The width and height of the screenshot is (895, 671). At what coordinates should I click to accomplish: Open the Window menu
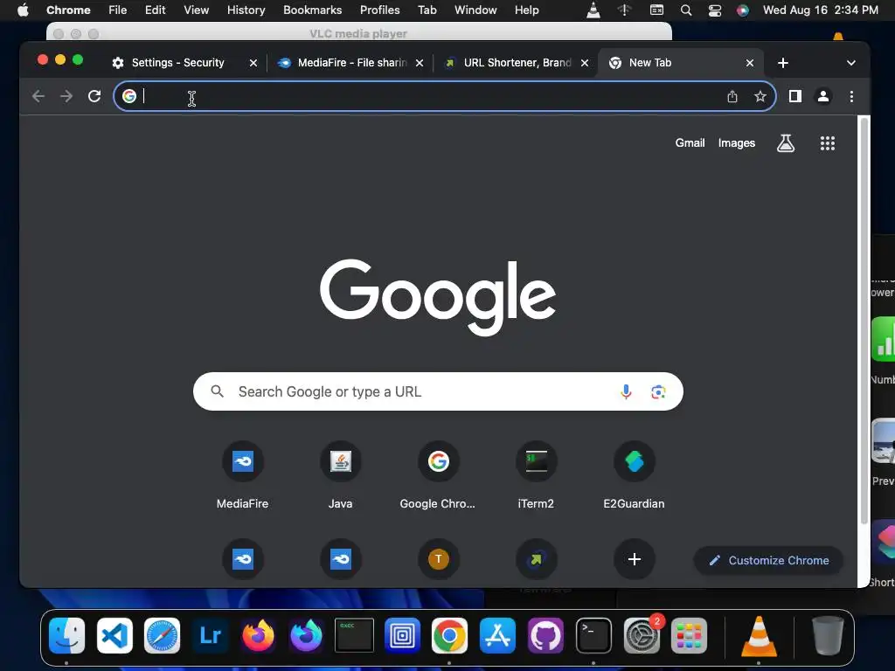tap(475, 10)
